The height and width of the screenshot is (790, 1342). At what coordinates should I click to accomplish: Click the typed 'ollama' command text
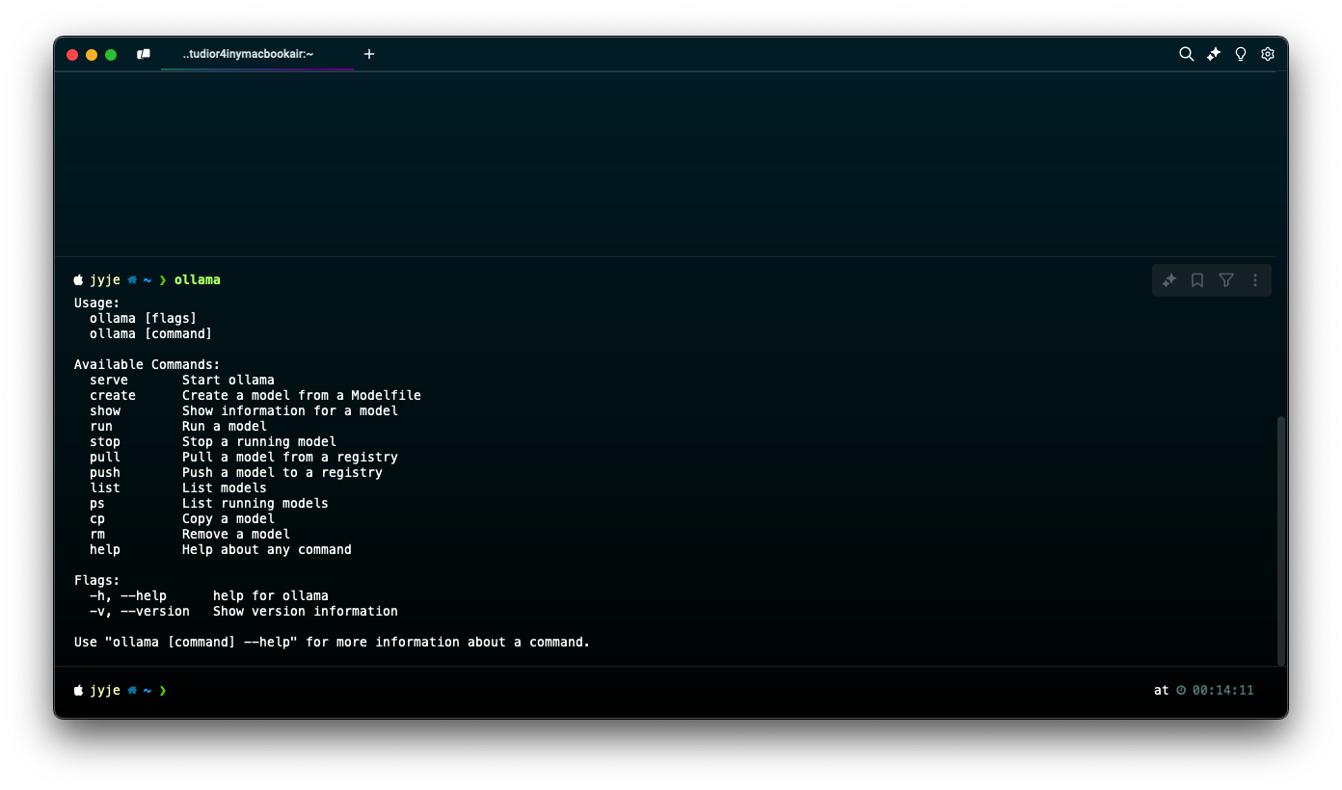pyautogui.click(x=198, y=279)
